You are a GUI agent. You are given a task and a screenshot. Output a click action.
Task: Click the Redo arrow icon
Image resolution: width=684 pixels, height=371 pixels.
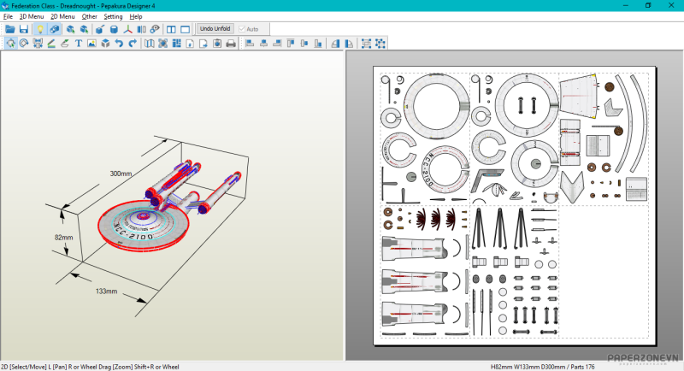pos(133,44)
